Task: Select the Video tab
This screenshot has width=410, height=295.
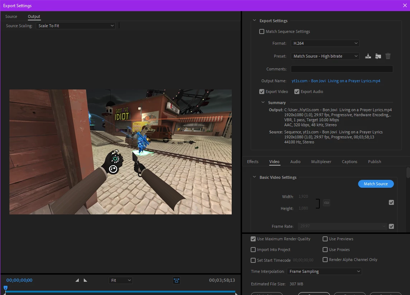Action: [x=274, y=162]
